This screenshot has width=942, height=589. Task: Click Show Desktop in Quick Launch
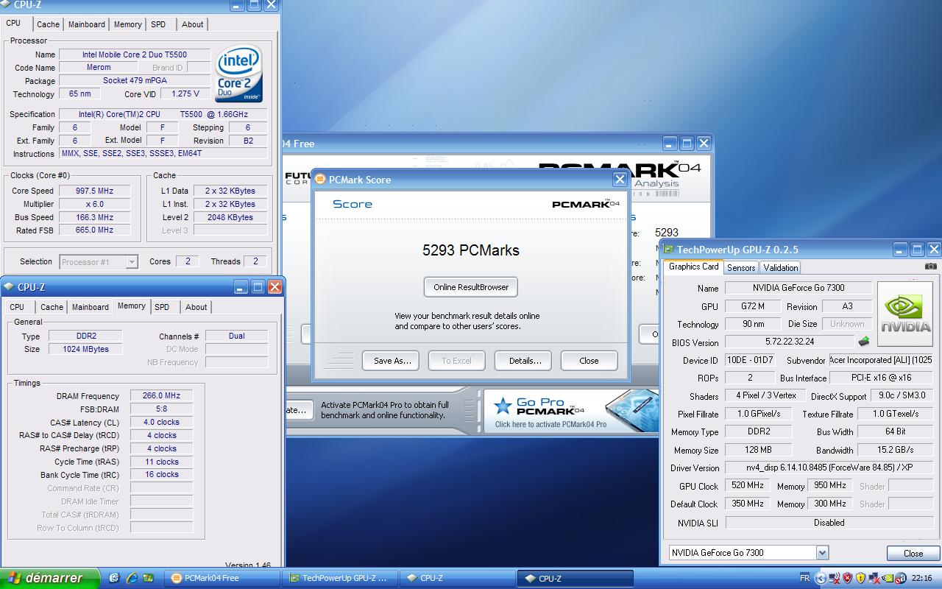point(114,578)
